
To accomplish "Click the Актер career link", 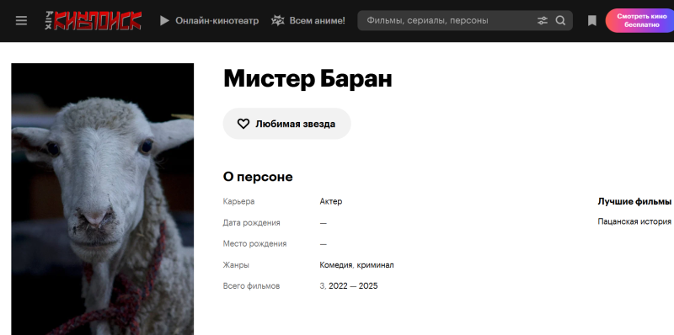I will click(x=331, y=201).
